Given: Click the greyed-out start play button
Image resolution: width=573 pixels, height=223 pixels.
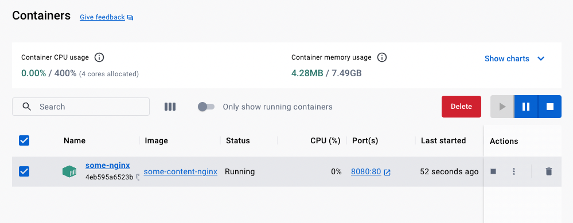Looking at the screenshot, I should tap(502, 107).
